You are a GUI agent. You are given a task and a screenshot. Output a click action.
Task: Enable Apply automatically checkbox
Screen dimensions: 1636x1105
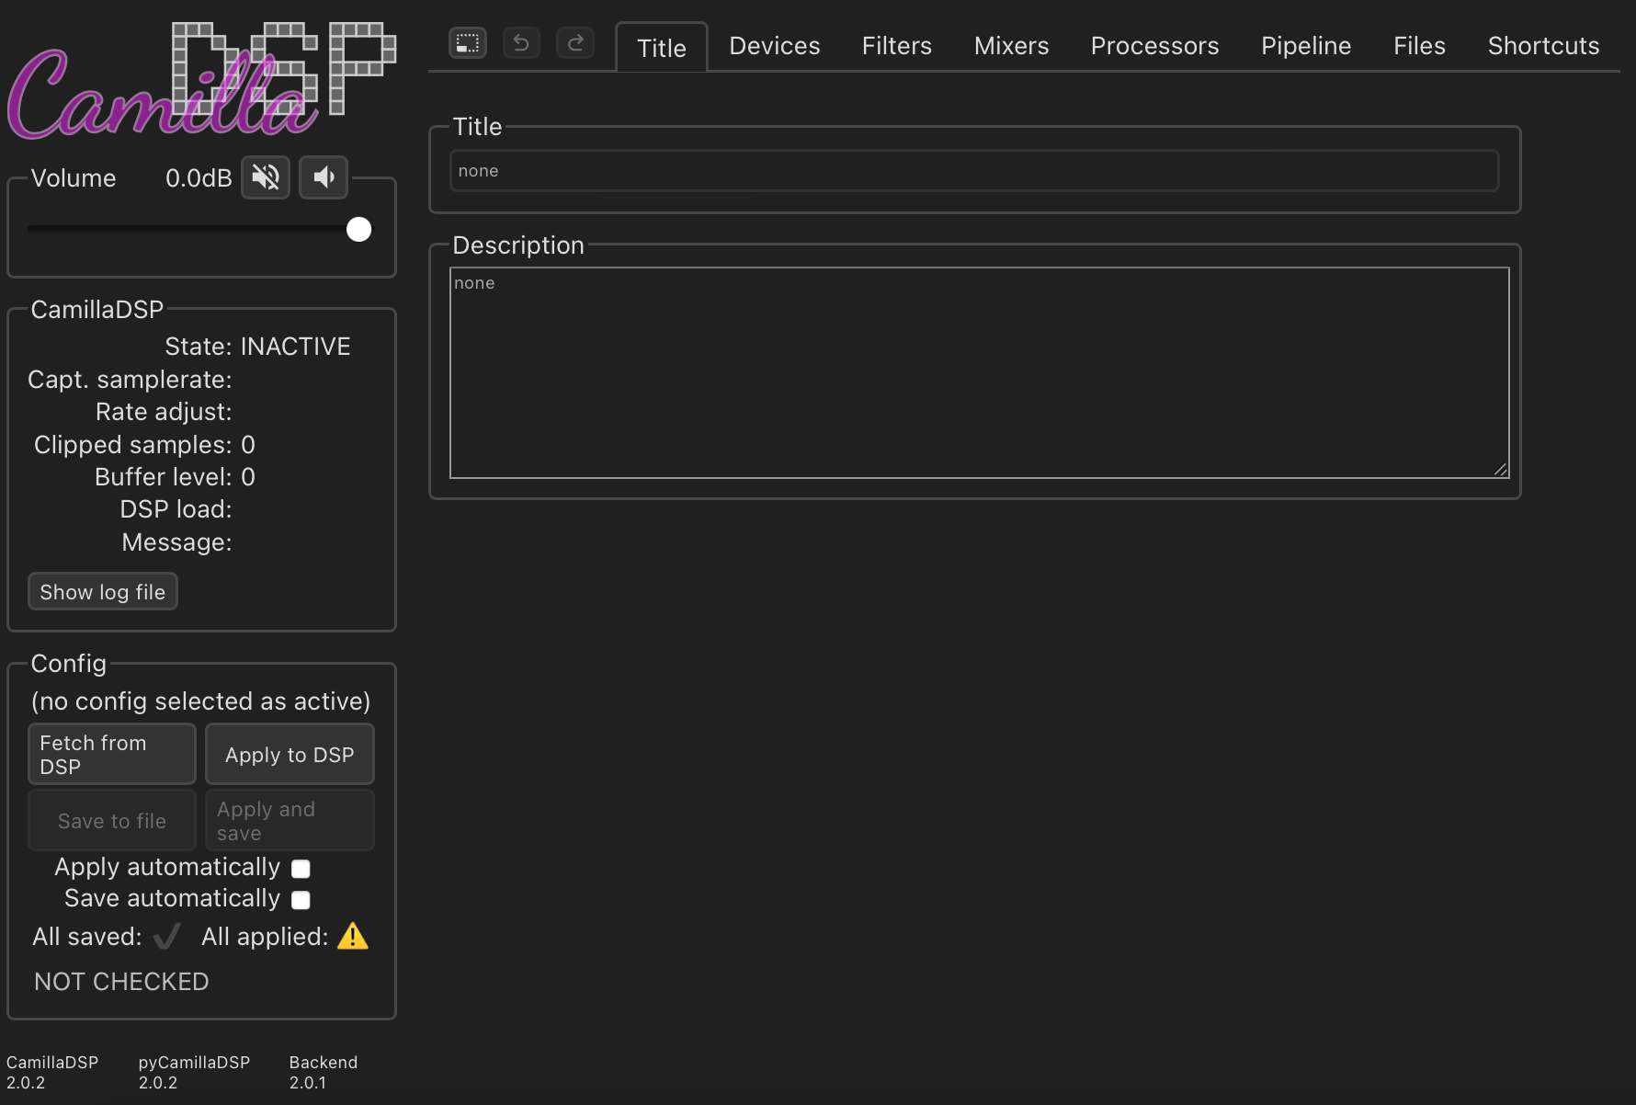(301, 869)
